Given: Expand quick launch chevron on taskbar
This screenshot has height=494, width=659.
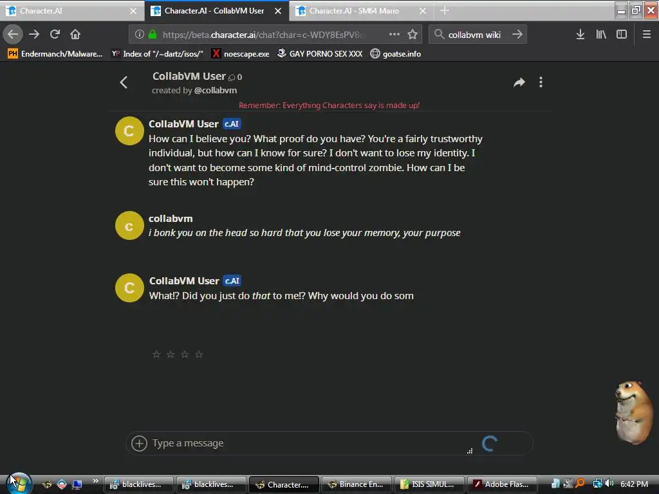Looking at the screenshot, I should coord(95,480).
